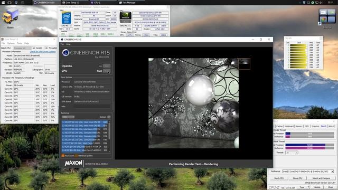Switch to Memory tab in CPU-Z
338x190 pixels.
coord(299,126)
